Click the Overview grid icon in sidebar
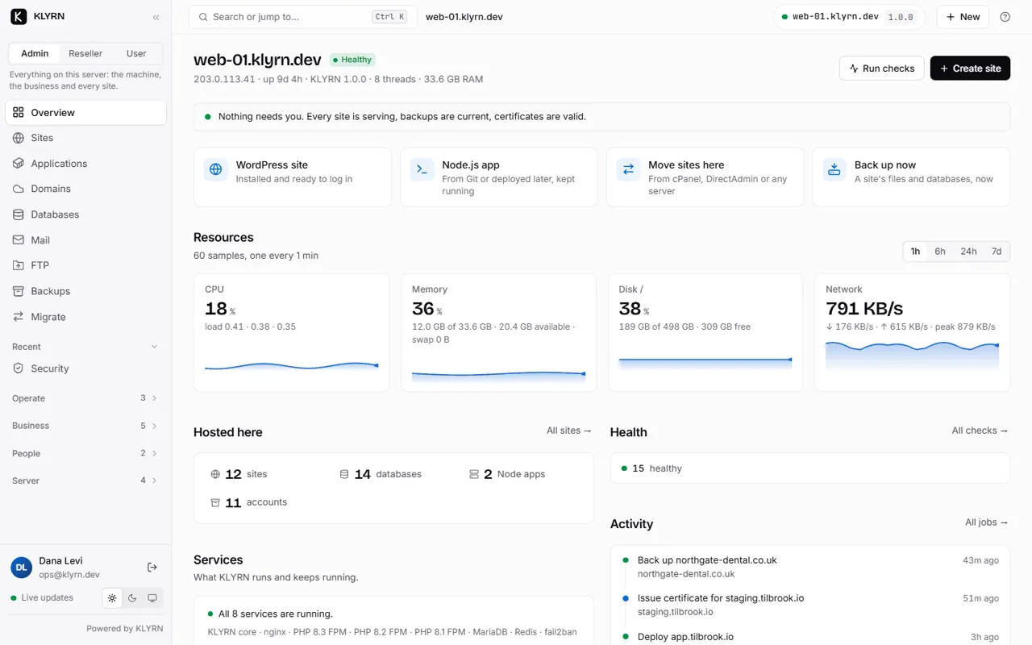 [x=19, y=112]
